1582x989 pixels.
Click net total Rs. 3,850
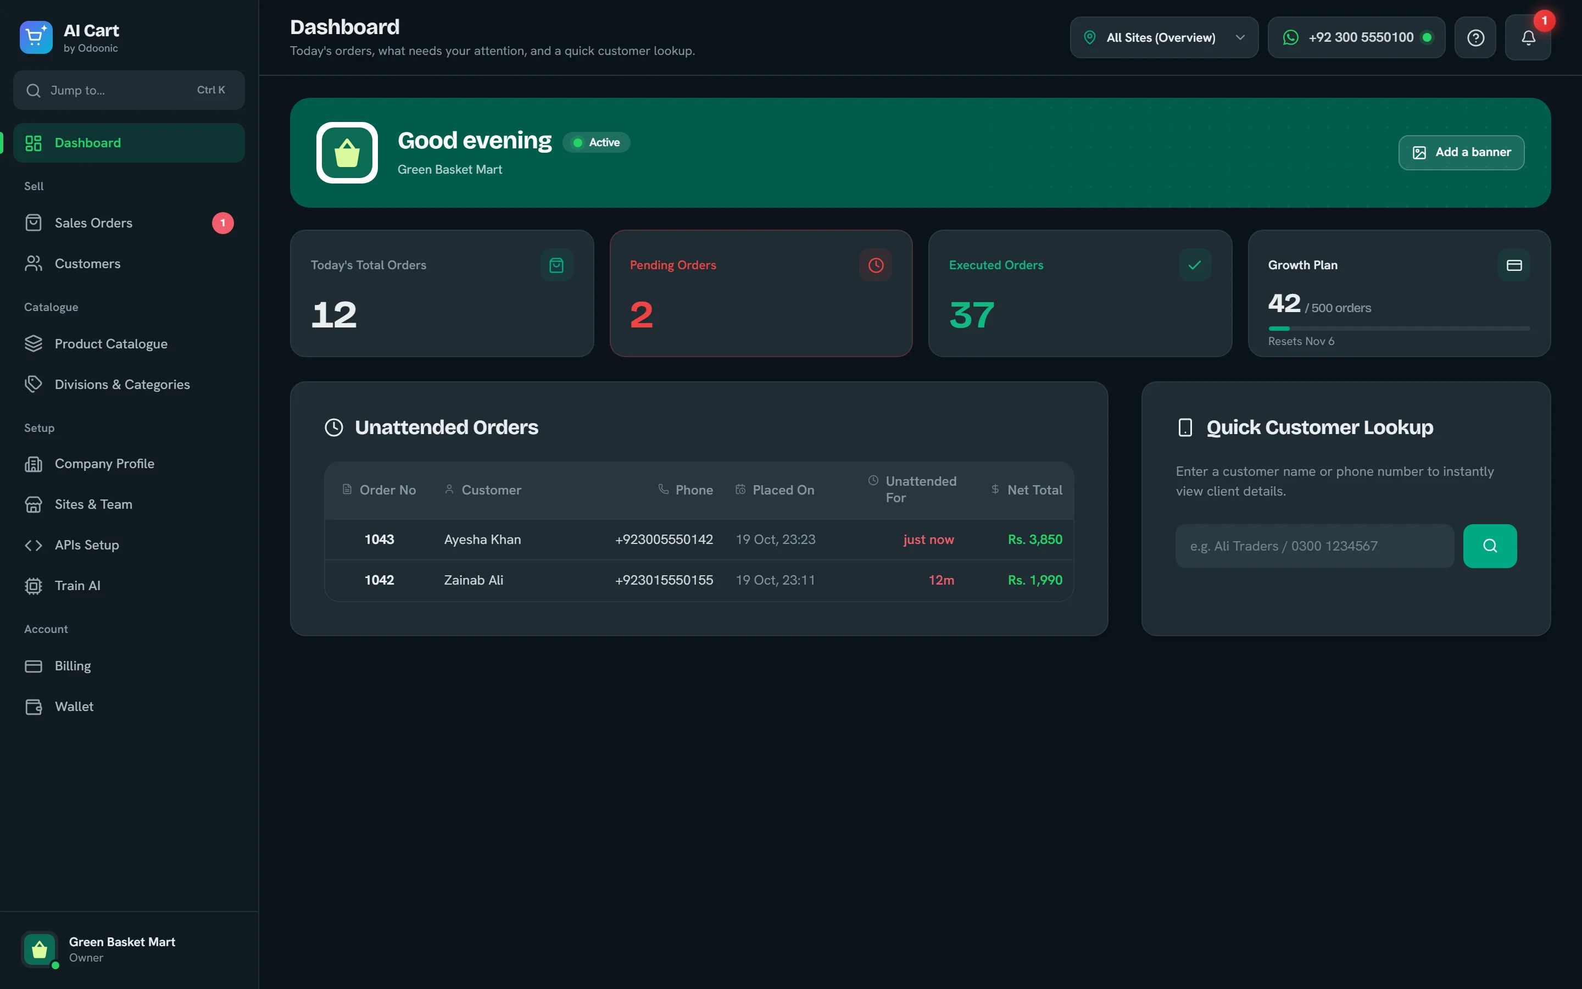1035,540
